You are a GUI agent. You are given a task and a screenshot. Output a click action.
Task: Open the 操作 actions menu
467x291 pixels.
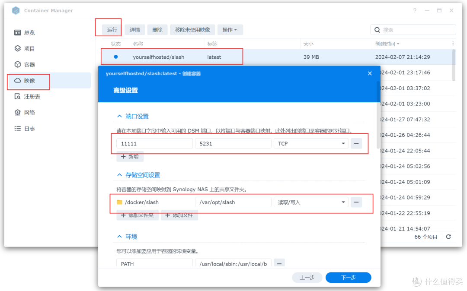[230, 29]
